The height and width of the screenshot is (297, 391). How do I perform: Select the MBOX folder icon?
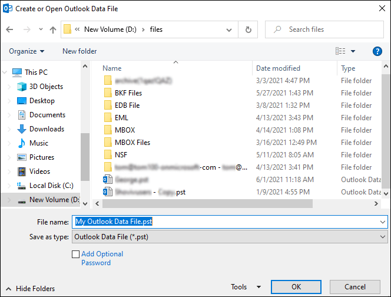(x=108, y=130)
